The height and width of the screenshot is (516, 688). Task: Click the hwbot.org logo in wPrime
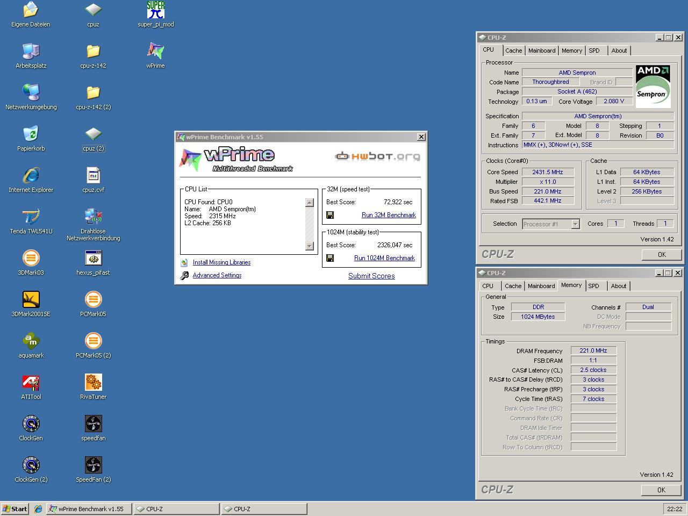click(x=377, y=156)
